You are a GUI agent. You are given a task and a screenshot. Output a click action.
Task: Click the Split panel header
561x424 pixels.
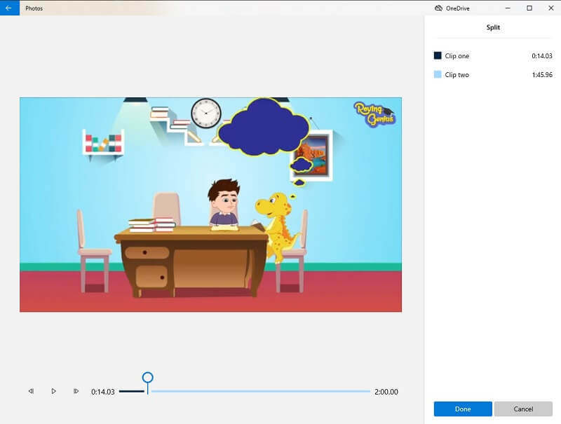pyautogui.click(x=492, y=27)
